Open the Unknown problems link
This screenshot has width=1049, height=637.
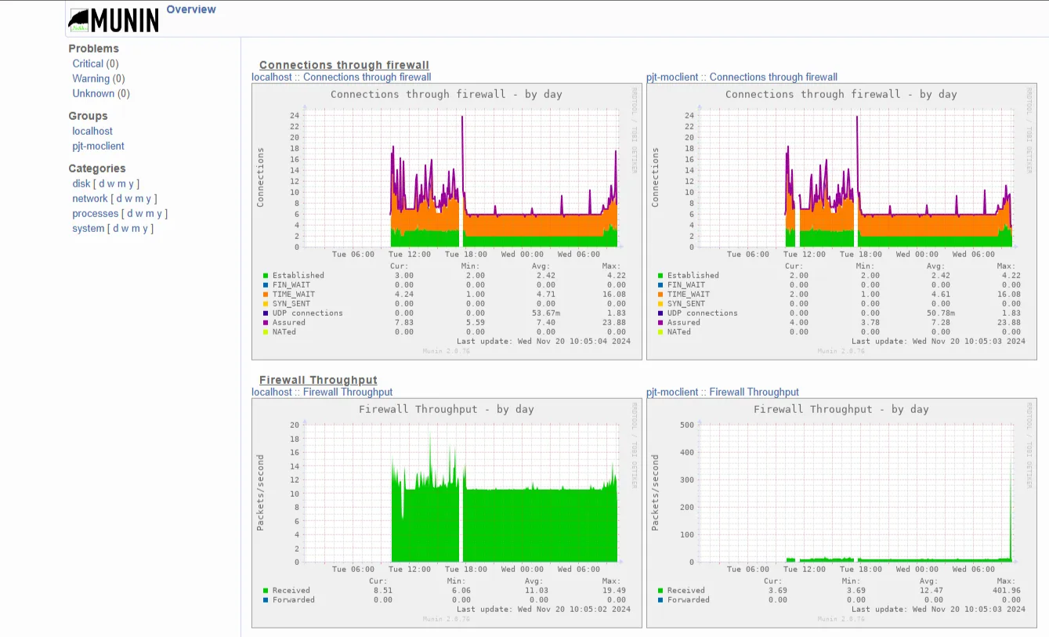[93, 93]
